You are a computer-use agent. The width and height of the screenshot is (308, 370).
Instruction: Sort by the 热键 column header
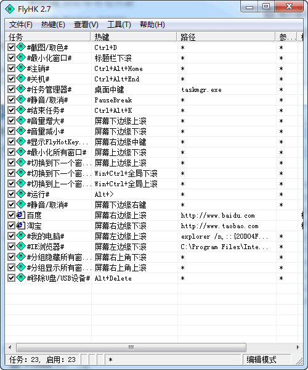[134, 37]
